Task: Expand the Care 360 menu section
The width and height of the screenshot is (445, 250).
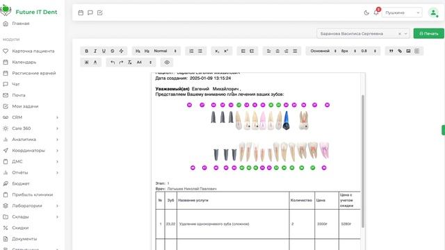Action: [x=31, y=128]
